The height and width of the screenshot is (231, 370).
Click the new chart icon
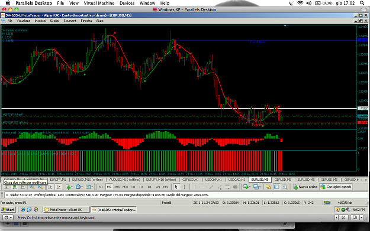[x=246, y=187]
